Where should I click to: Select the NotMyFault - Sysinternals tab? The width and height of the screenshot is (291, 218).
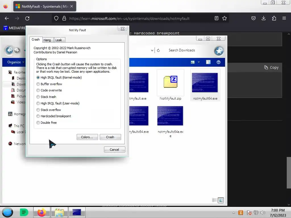point(45,6)
